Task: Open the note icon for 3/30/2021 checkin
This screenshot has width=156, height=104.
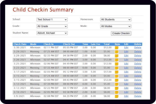Action: pos(116,48)
